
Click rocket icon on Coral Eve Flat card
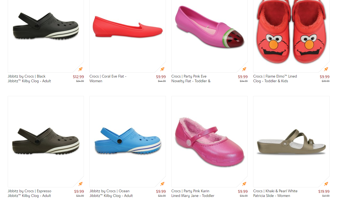click(162, 69)
